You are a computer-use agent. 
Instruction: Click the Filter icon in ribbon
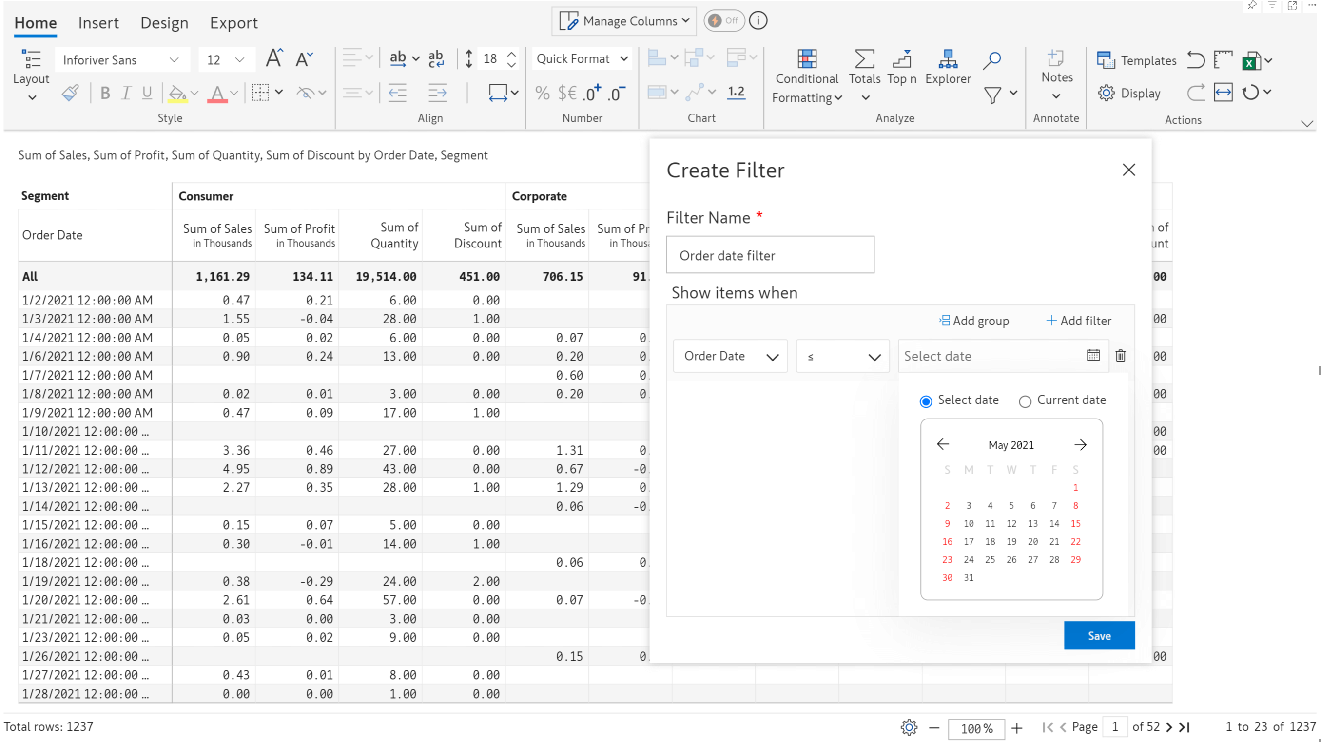coord(992,94)
